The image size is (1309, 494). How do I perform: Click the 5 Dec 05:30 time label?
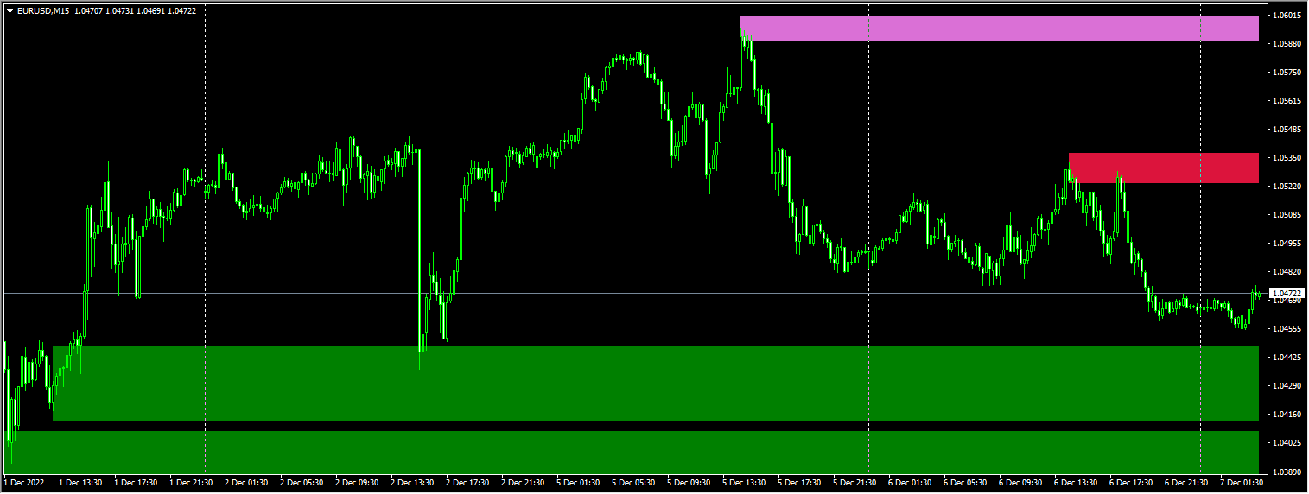[633, 484]
